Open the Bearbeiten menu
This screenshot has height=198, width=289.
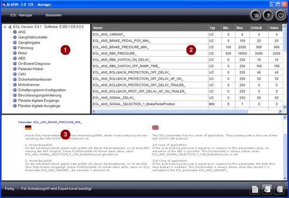[x=53, y=15]
